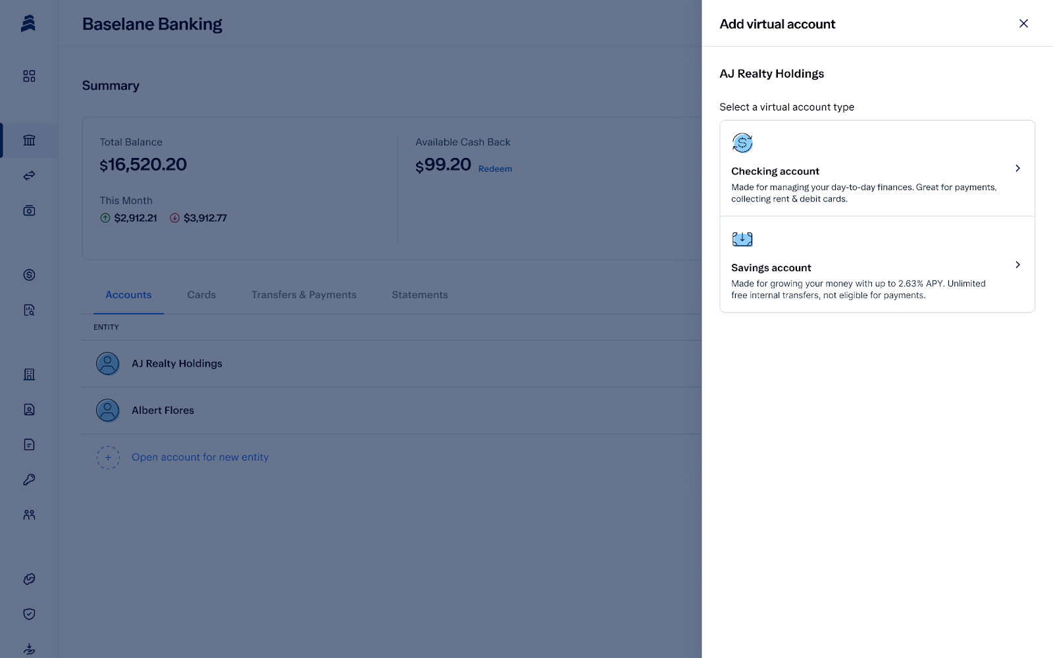
Task: Open the transfers arrows icon in sidebar
Action: [29, 176]
